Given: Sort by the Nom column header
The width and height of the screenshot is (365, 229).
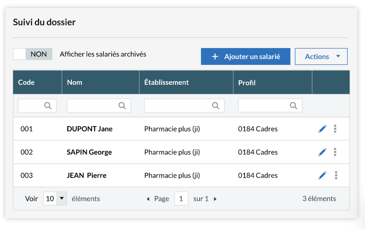Looking at the screenshot, I should pos(75,83).
